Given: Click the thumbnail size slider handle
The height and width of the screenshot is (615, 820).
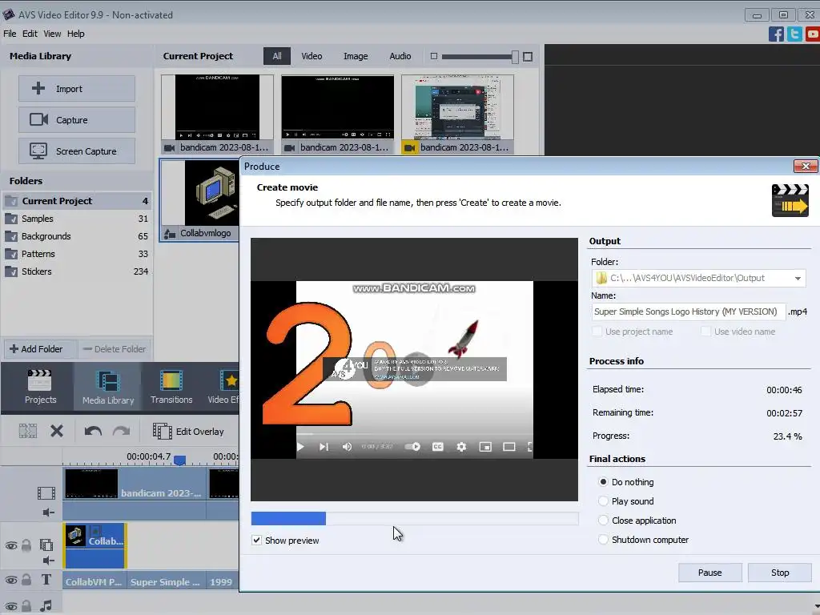Looking at the screenshot, I should [515, 57].
